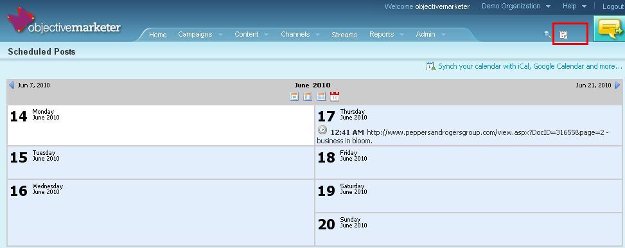Switch to day view calendar icon

point(294,96)
